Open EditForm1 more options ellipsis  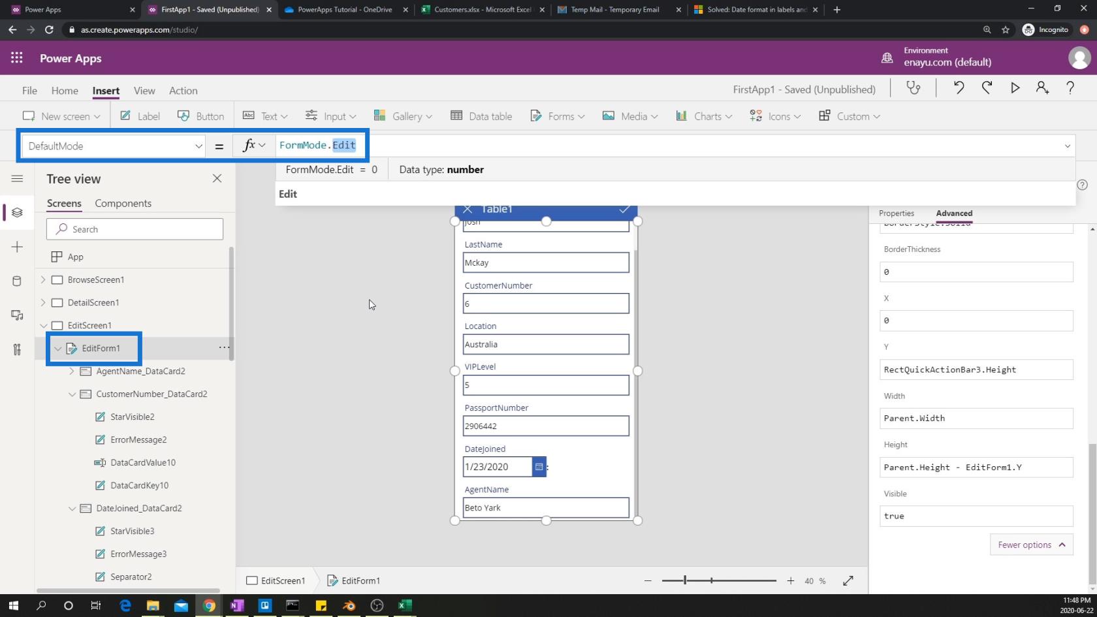click(224, 348)
